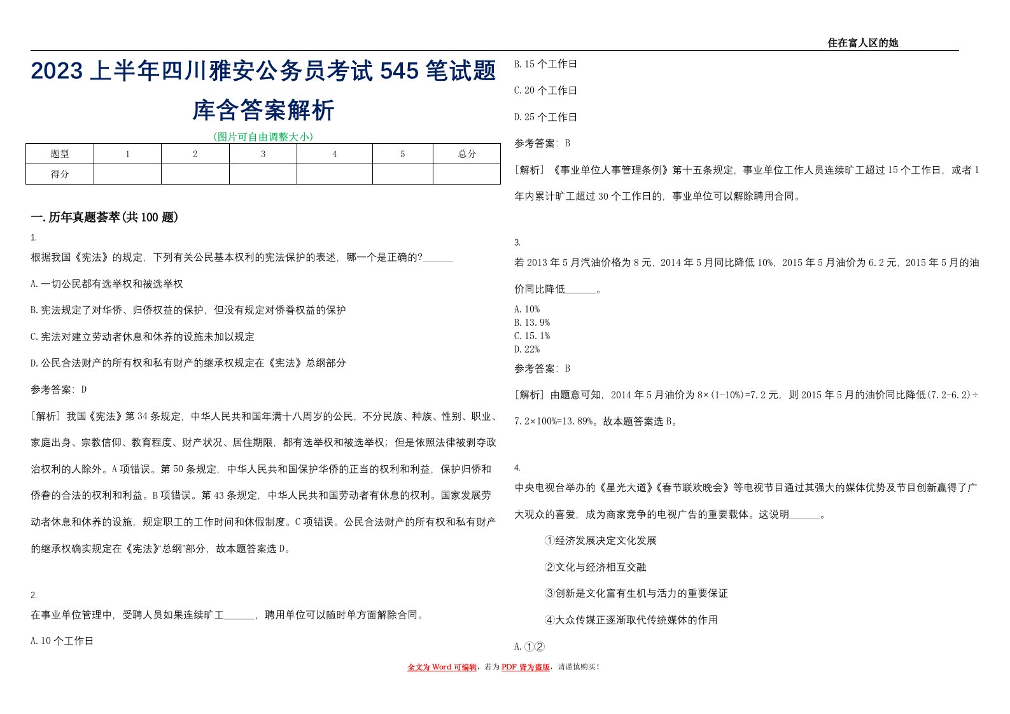Click the empty score cell under column 4
The image size is (1010, 714).
click(x=334, y=174)
